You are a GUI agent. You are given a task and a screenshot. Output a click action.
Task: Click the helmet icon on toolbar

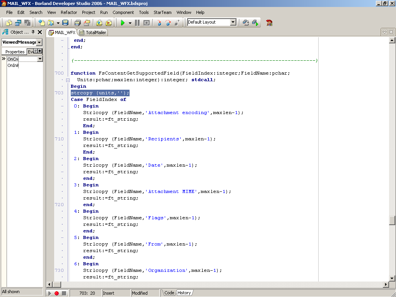click(269, 23)
